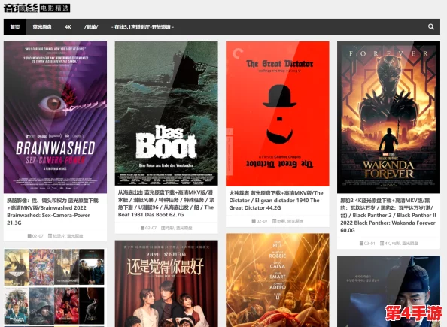Screen dimensions: 447x327
Task: Open the 首页 home tab
Action: [x=15, y=27]
